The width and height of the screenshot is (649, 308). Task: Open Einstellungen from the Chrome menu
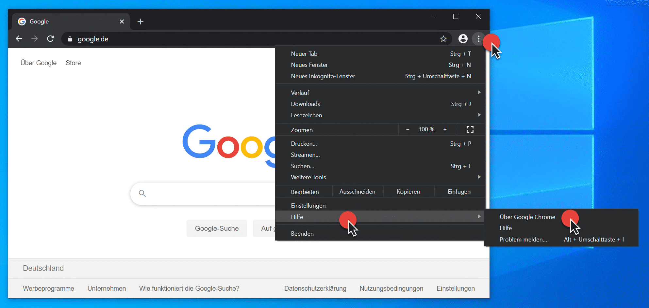[x=380, y=205]
